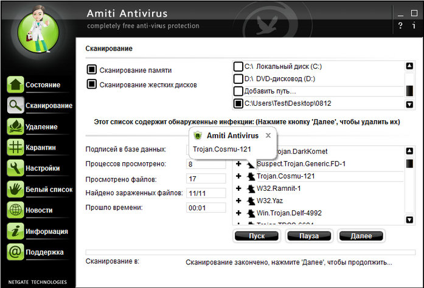
Task: Toggle Сканирование памяти checkbox
Action: point(92,69)
